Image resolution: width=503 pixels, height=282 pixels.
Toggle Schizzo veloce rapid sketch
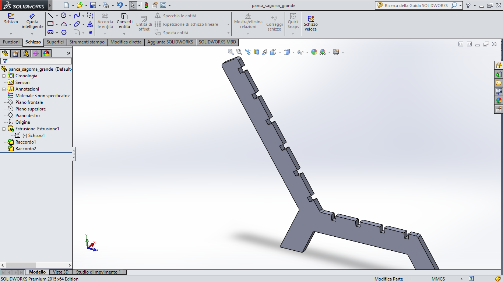tap(310, 23)
